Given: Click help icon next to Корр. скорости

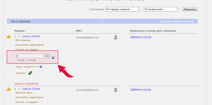Looking at the screenshot, I should pos(41,67).
